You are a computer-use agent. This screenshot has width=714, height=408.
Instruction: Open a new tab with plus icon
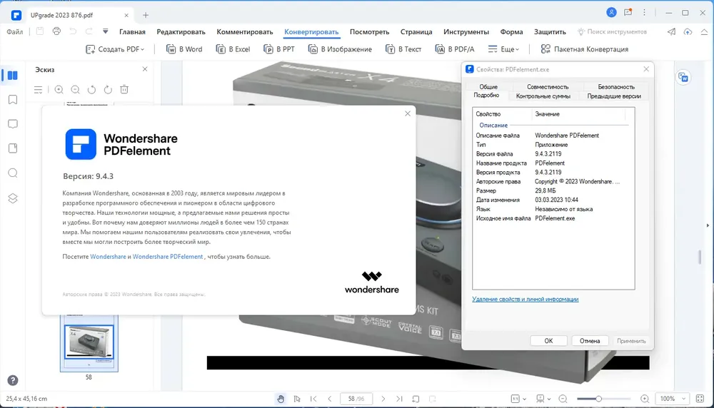click(146, 15)
